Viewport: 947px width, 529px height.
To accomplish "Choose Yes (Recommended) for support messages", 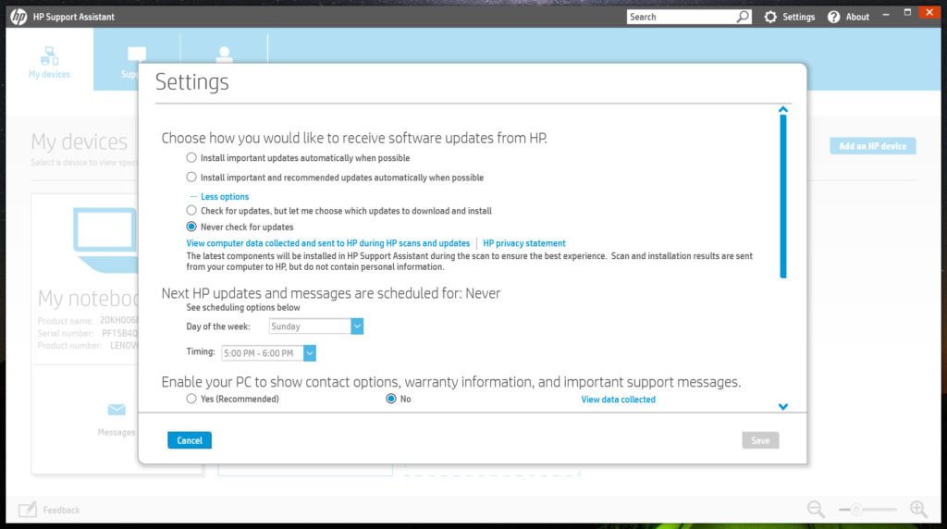I will [191, 399].
